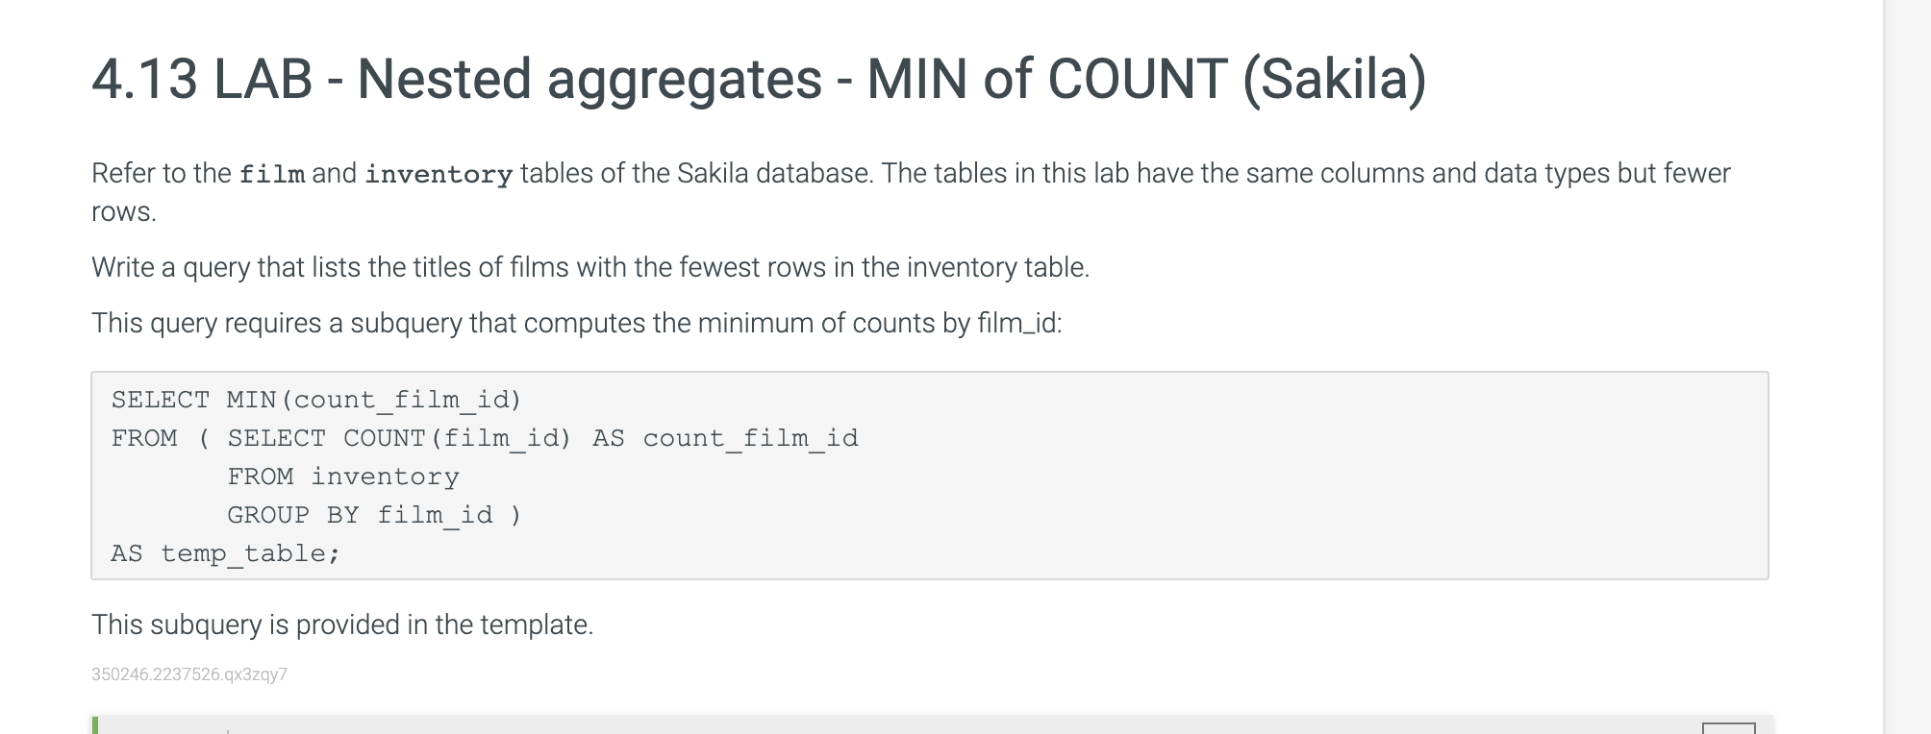Click the bold 'film' table name
Image resolution: width=1931 pixels, height=734 pixels.
point(272,174)
